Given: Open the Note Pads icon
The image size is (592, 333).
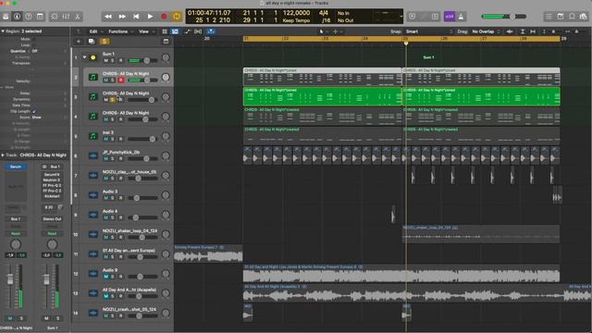Looking at the screenshot, I should click(x=561, y=17).
